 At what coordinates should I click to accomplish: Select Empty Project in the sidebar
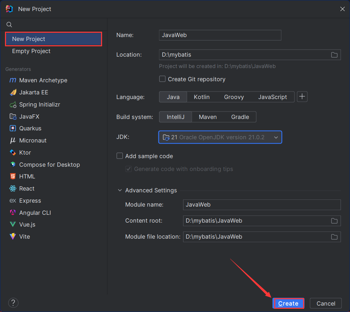pos(31,51)
